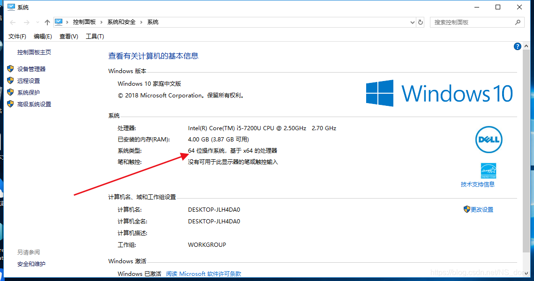This screenshot has height=281, width=534.
Task: Open 安全和维护 link
Action: point(31,264)
